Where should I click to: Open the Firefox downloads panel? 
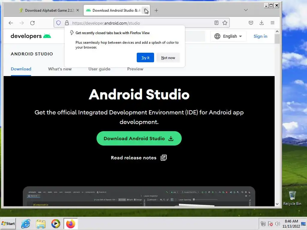click(x=261, y=23)
